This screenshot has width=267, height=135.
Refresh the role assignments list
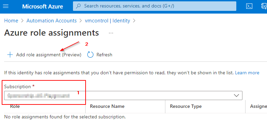pyautogui.click(x=100, y=55)
